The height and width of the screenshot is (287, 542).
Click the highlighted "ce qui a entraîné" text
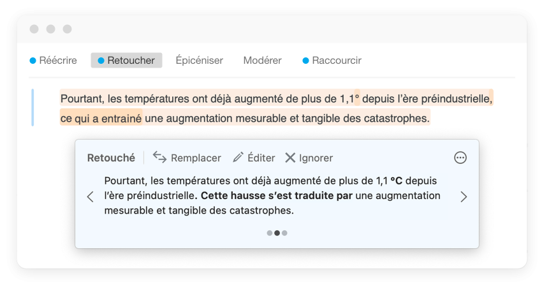[x=101, y=118]
